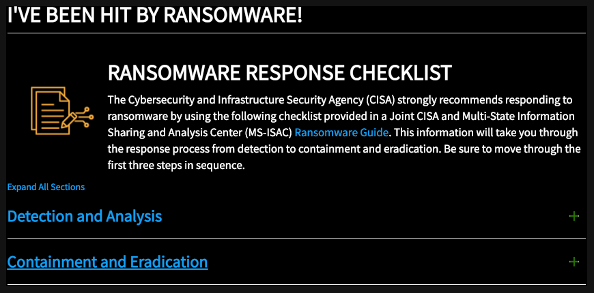The width and height of the screenshot is (594, 293).
Task: Click divider line below Detection and Analysis
Action: coord(296,239)
